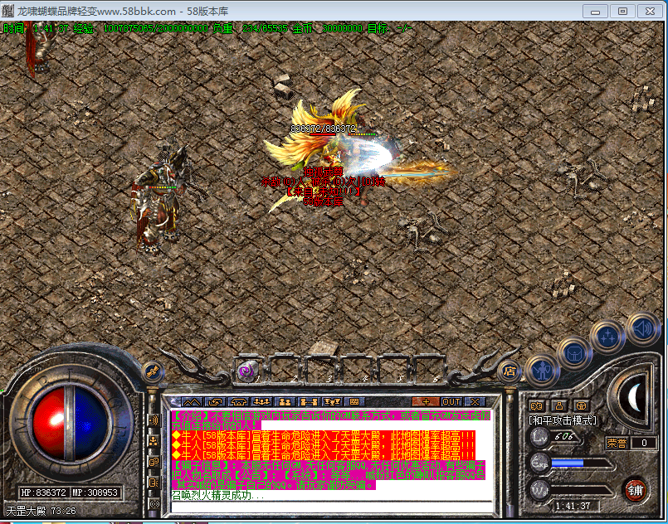Open the minimap with the satellite icon
Screen dimensions: 668x524
(x=153, y=371)
